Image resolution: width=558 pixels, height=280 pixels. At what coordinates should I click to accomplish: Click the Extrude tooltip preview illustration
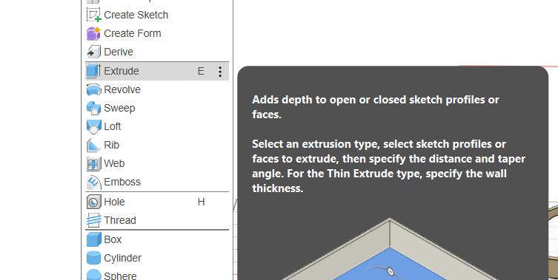[x=389, y=248]
